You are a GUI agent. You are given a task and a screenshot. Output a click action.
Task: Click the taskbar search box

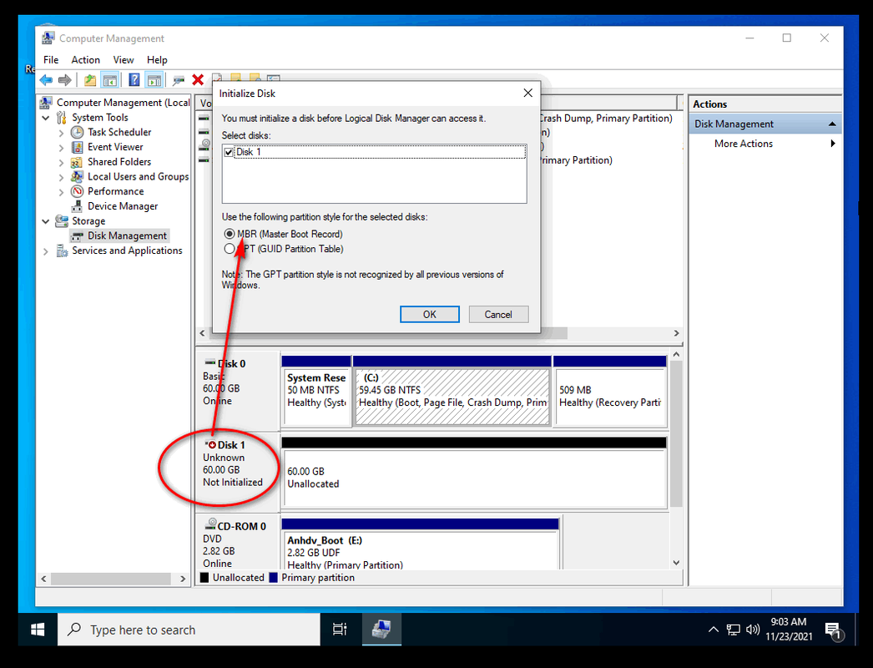(189, 630)
